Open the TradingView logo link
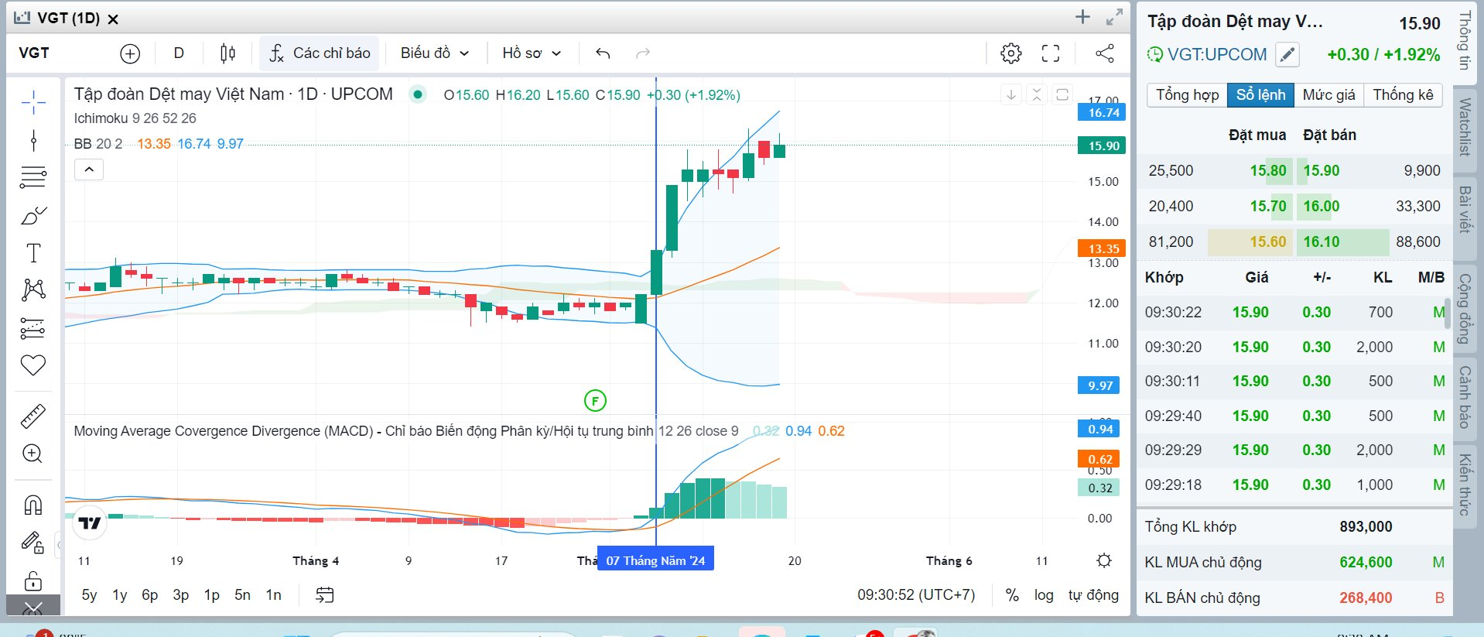1484x637 pixels. [x=90, y=524]
